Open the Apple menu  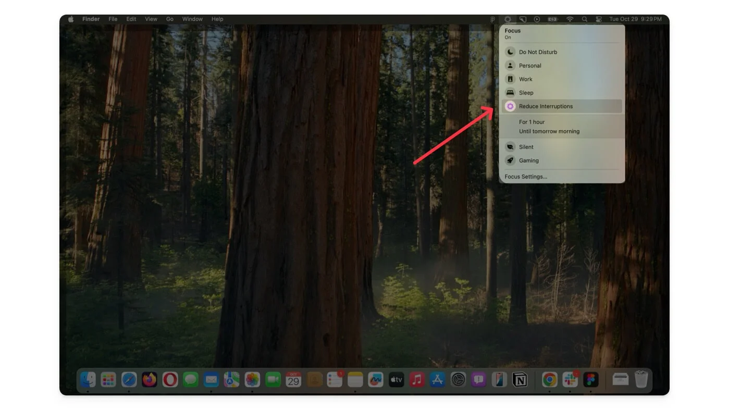coord(71,19)
